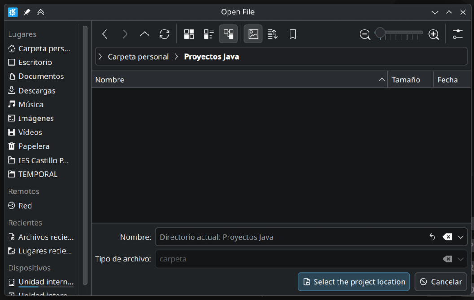474x300 pixels.
Task: Open the Tipo de archivo dropdown
Action: click(x=461, y=259)
